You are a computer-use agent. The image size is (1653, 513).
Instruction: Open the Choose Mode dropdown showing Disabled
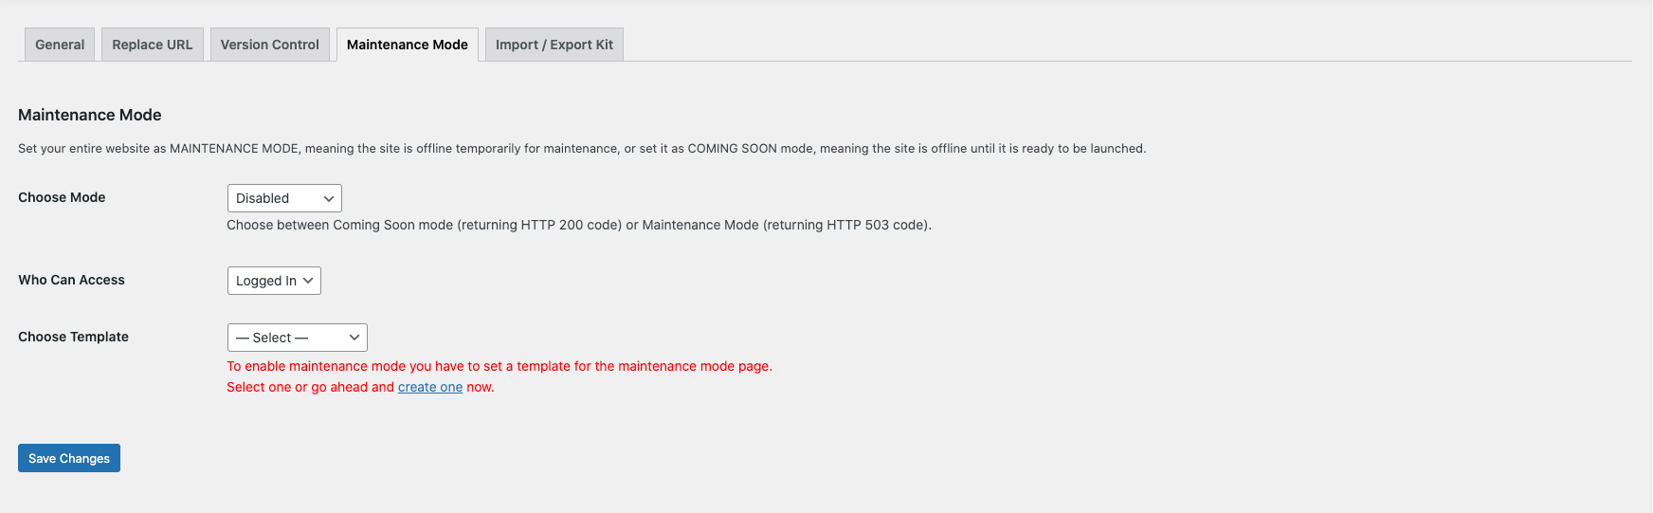click(x=283, y=198)
